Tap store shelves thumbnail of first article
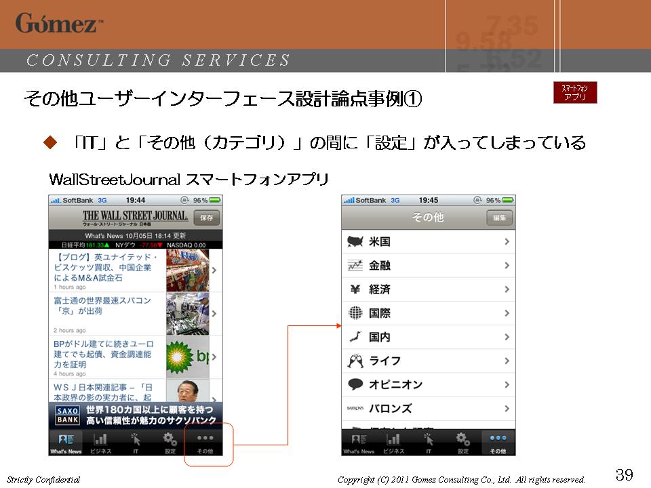651x488 pixels. coord(187,270)
